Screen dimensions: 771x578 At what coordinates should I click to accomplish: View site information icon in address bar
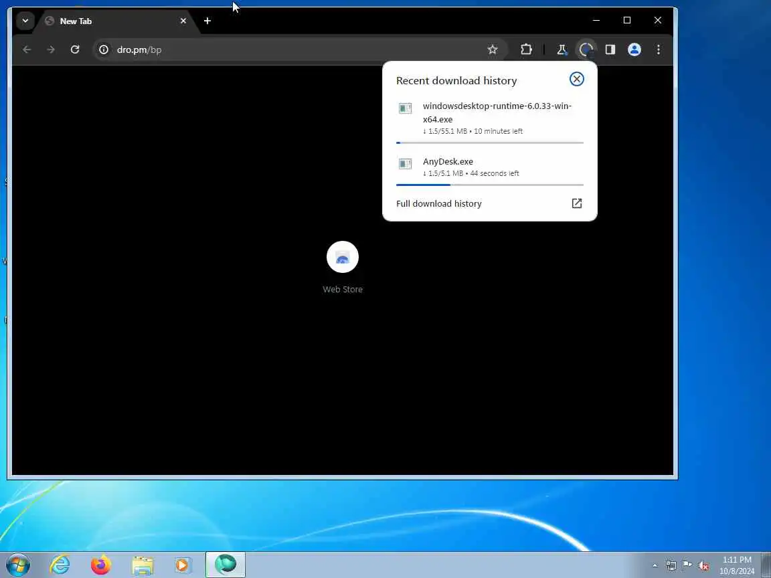(104, 50)
